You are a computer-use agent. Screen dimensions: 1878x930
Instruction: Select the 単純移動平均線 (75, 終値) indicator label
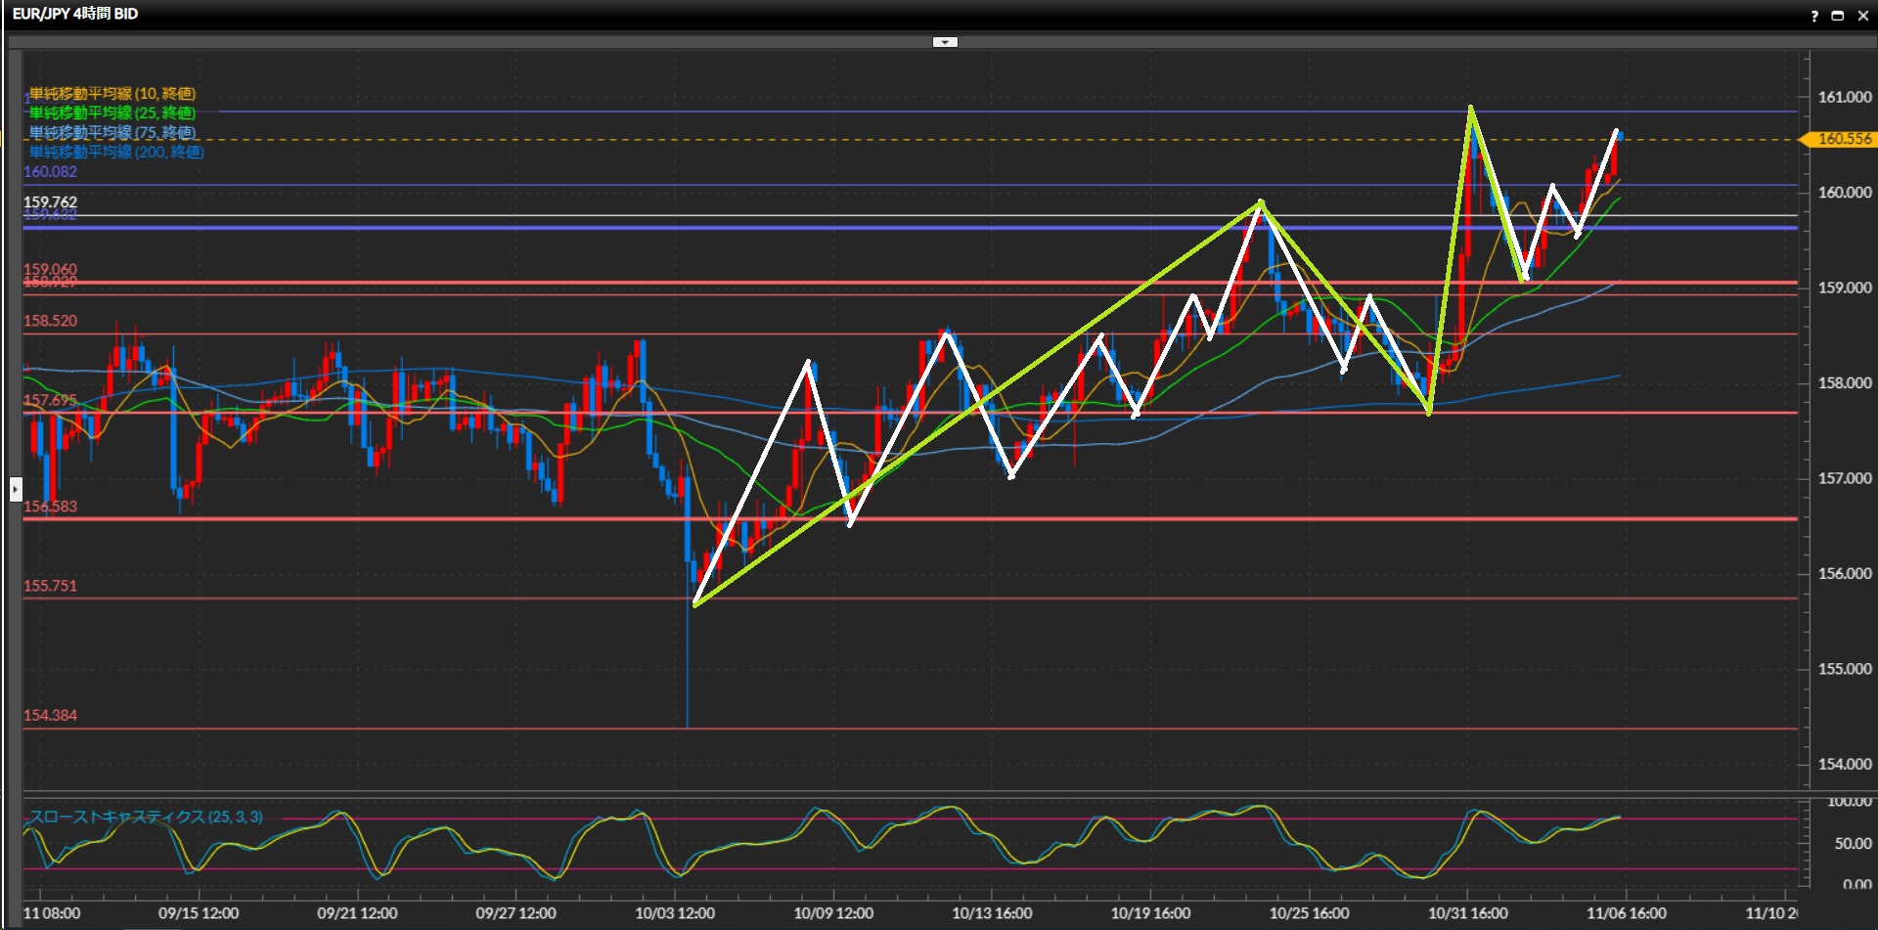coord(112,133)
